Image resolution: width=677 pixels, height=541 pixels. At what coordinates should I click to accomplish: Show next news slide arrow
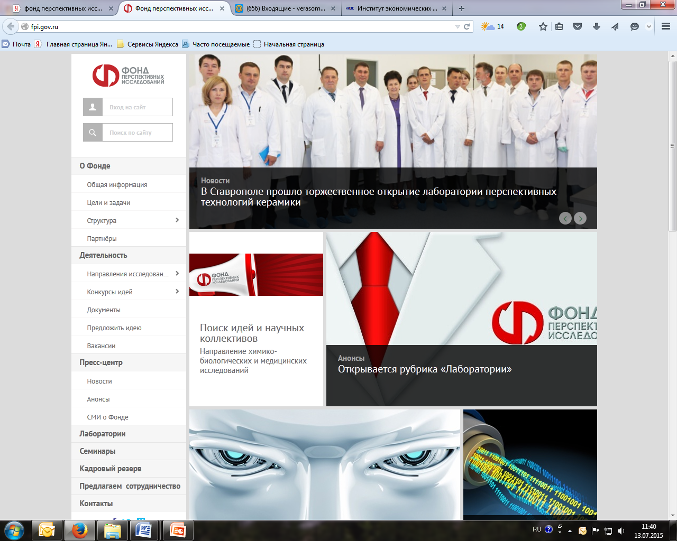580,218
